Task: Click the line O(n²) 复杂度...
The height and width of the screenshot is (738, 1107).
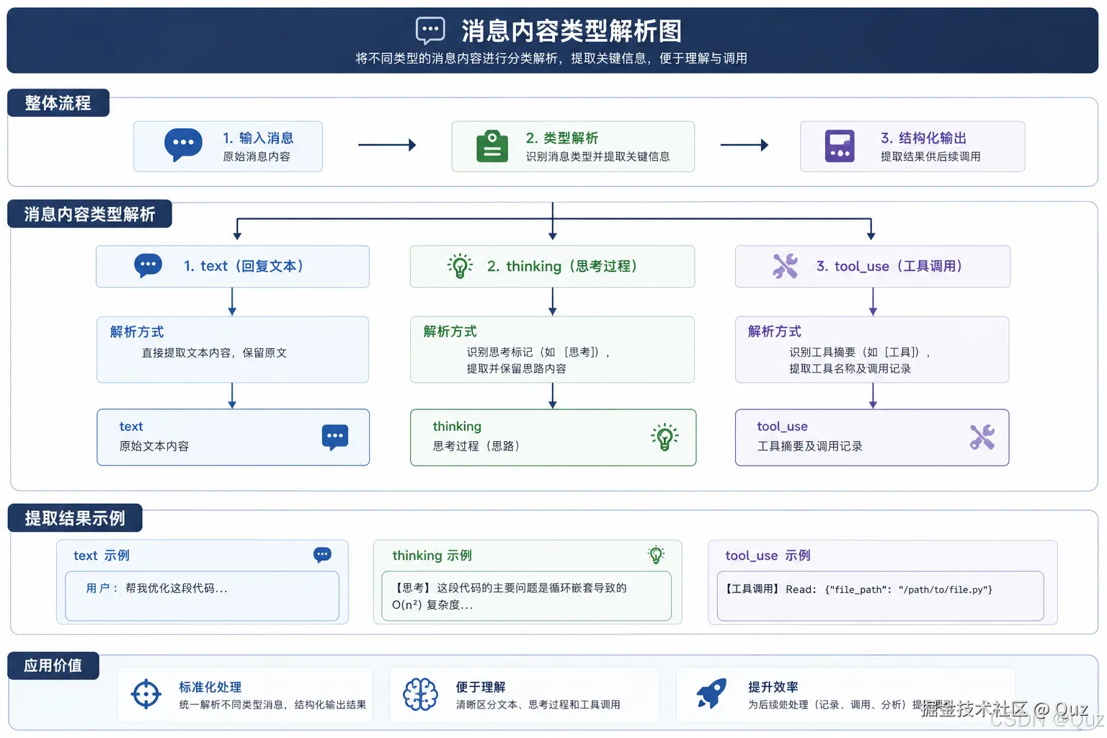Action: [432, 605]
